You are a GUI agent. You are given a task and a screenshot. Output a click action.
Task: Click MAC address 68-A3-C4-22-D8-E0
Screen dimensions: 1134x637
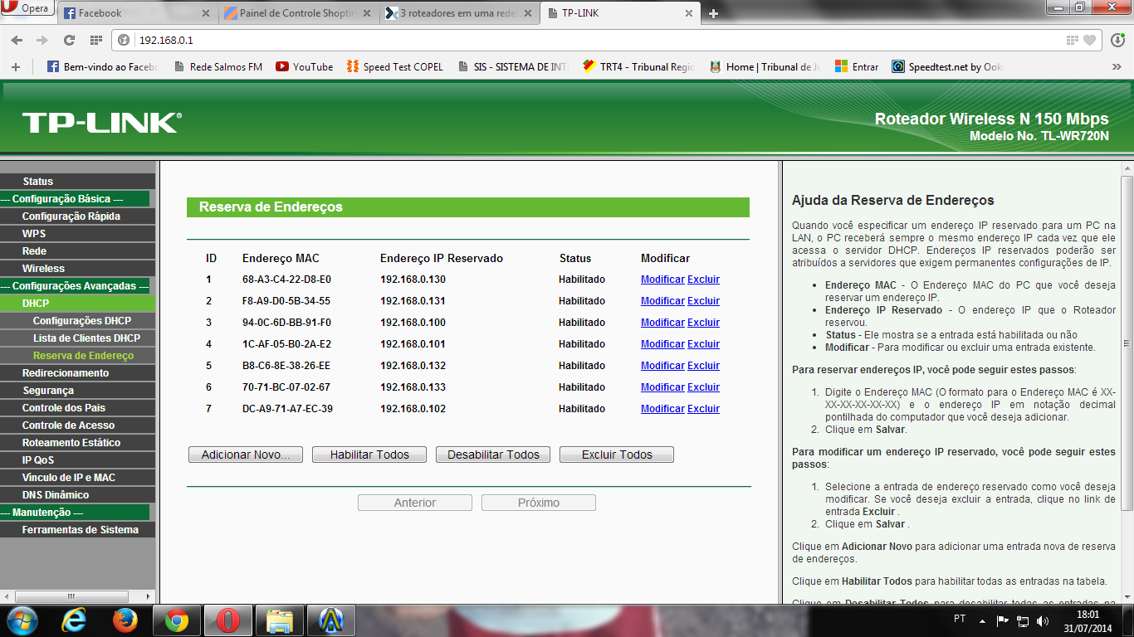(286, 280)
